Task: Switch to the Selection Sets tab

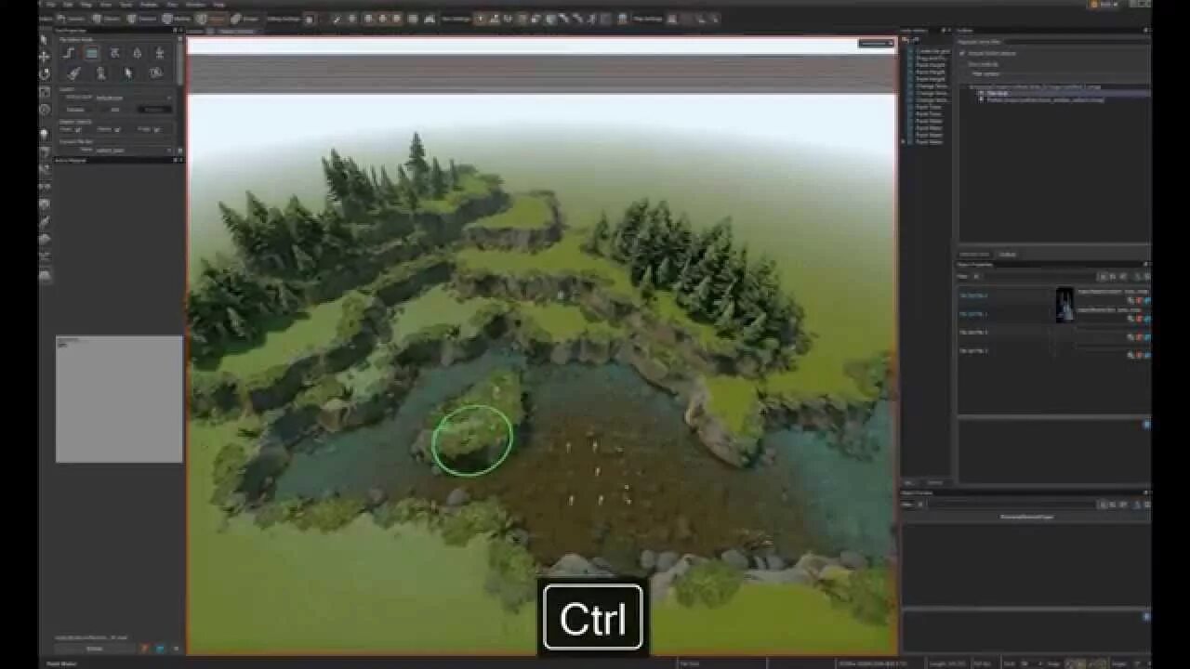Action: pyautogui.click(x=974, y=255)
